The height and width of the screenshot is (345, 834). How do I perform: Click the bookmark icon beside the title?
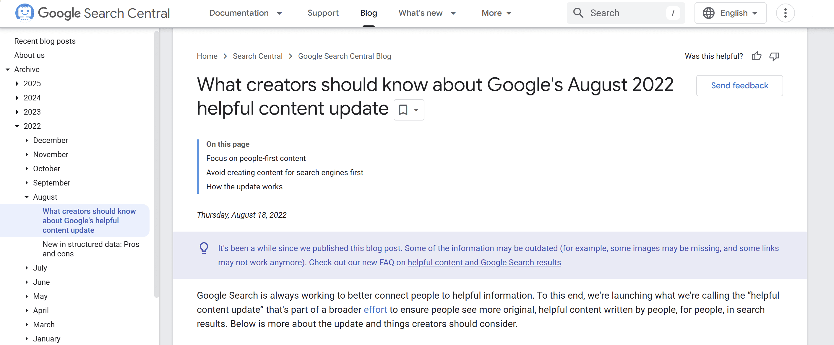[403, 110]
